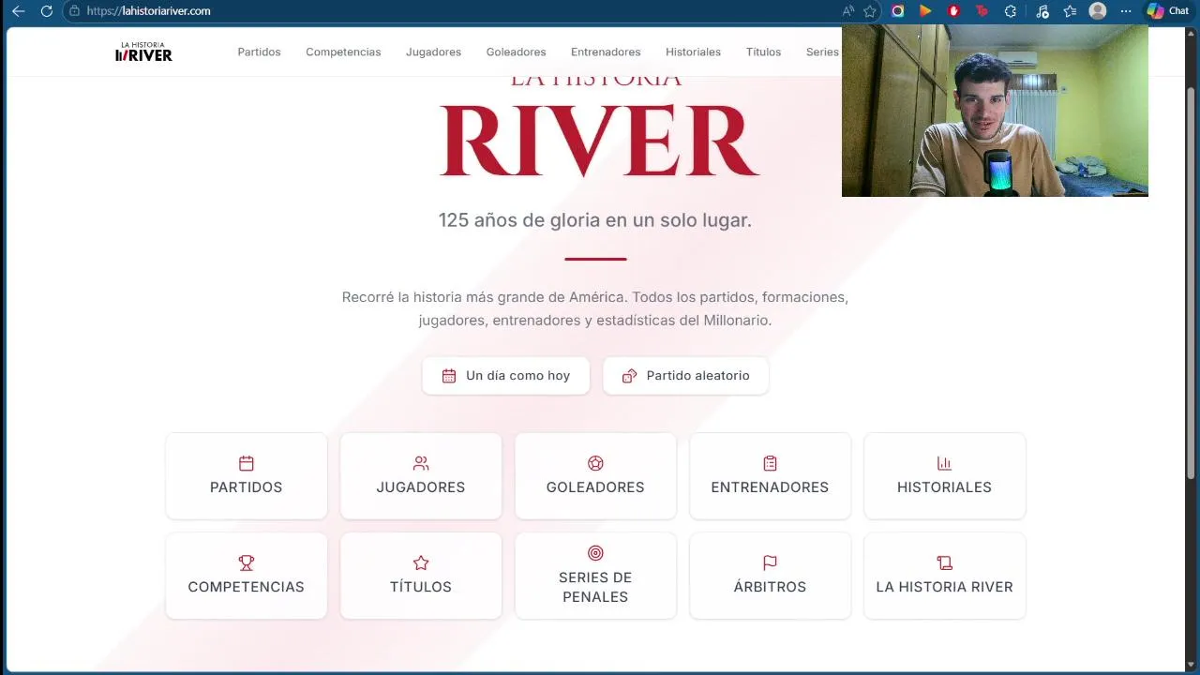Activate the Read aloud icon
This screenshot has width=1200, height=675.
847,11
